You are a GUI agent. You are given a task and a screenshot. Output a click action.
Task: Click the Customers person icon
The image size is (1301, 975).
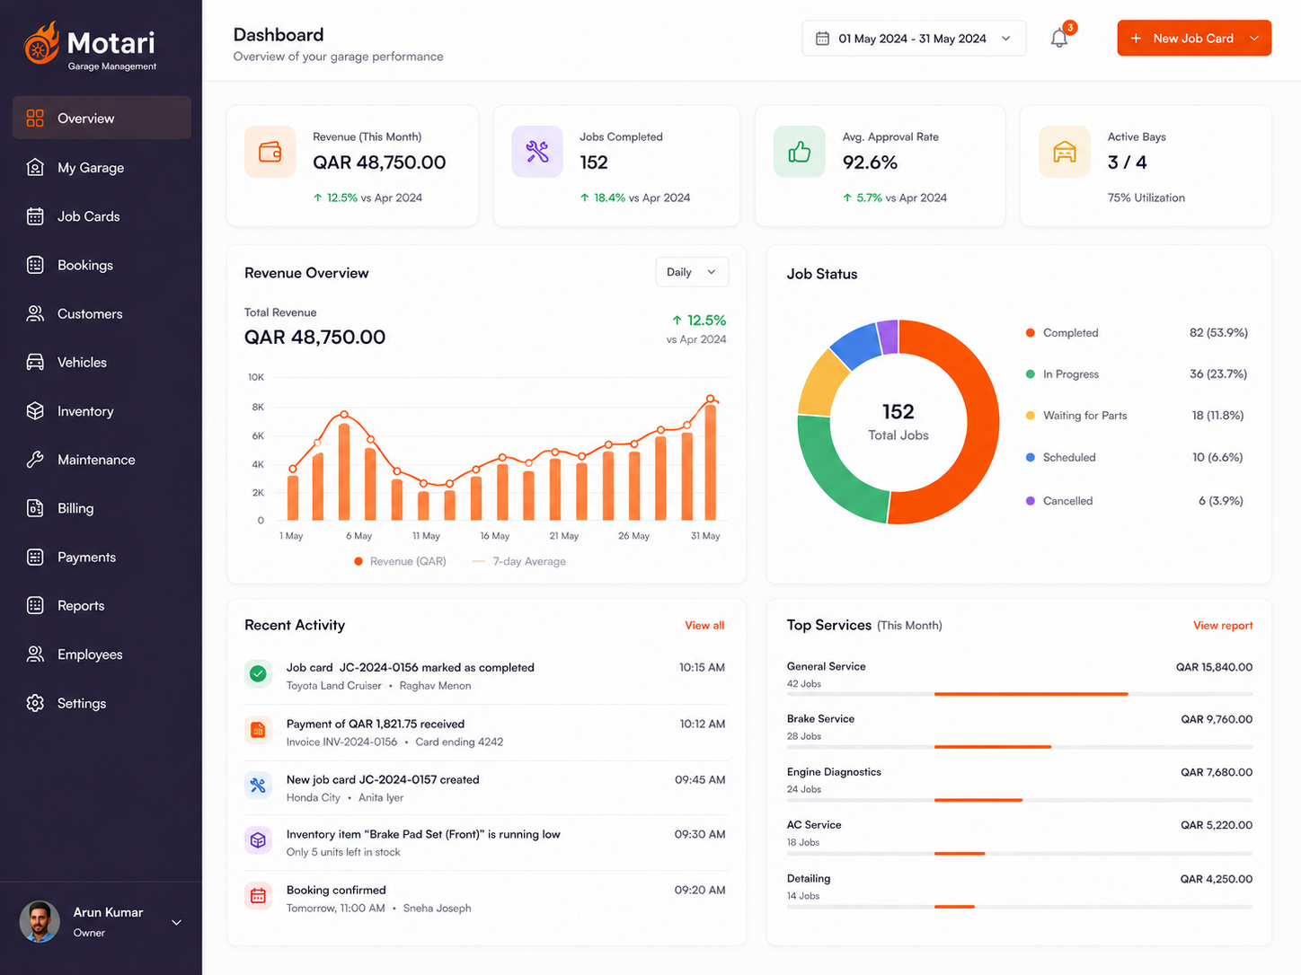(35, 313)
